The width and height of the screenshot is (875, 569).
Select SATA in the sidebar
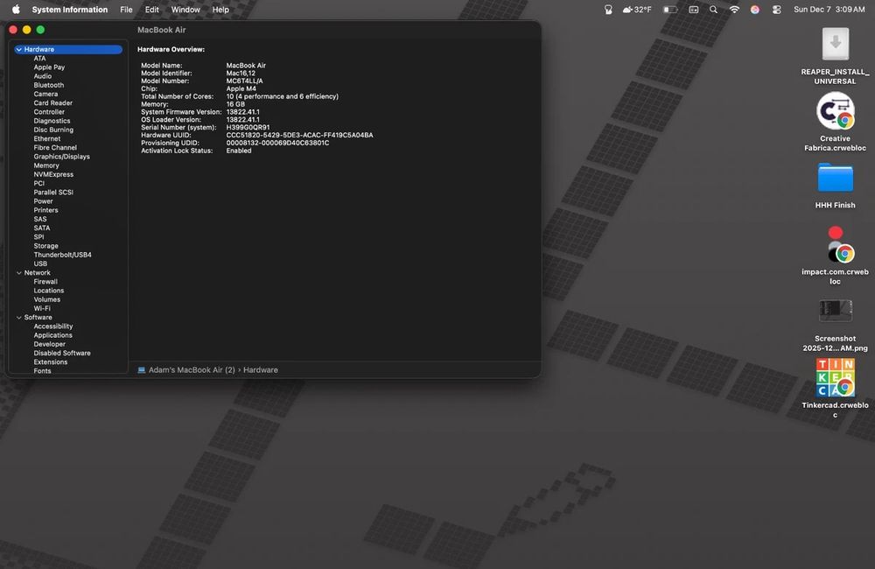pyautogui.click(x=42, y=228)
